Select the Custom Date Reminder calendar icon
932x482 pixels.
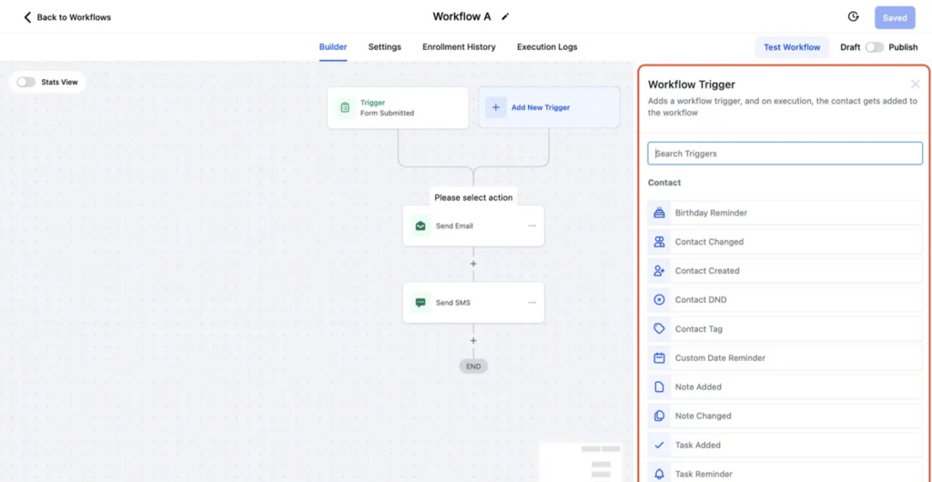659,358
